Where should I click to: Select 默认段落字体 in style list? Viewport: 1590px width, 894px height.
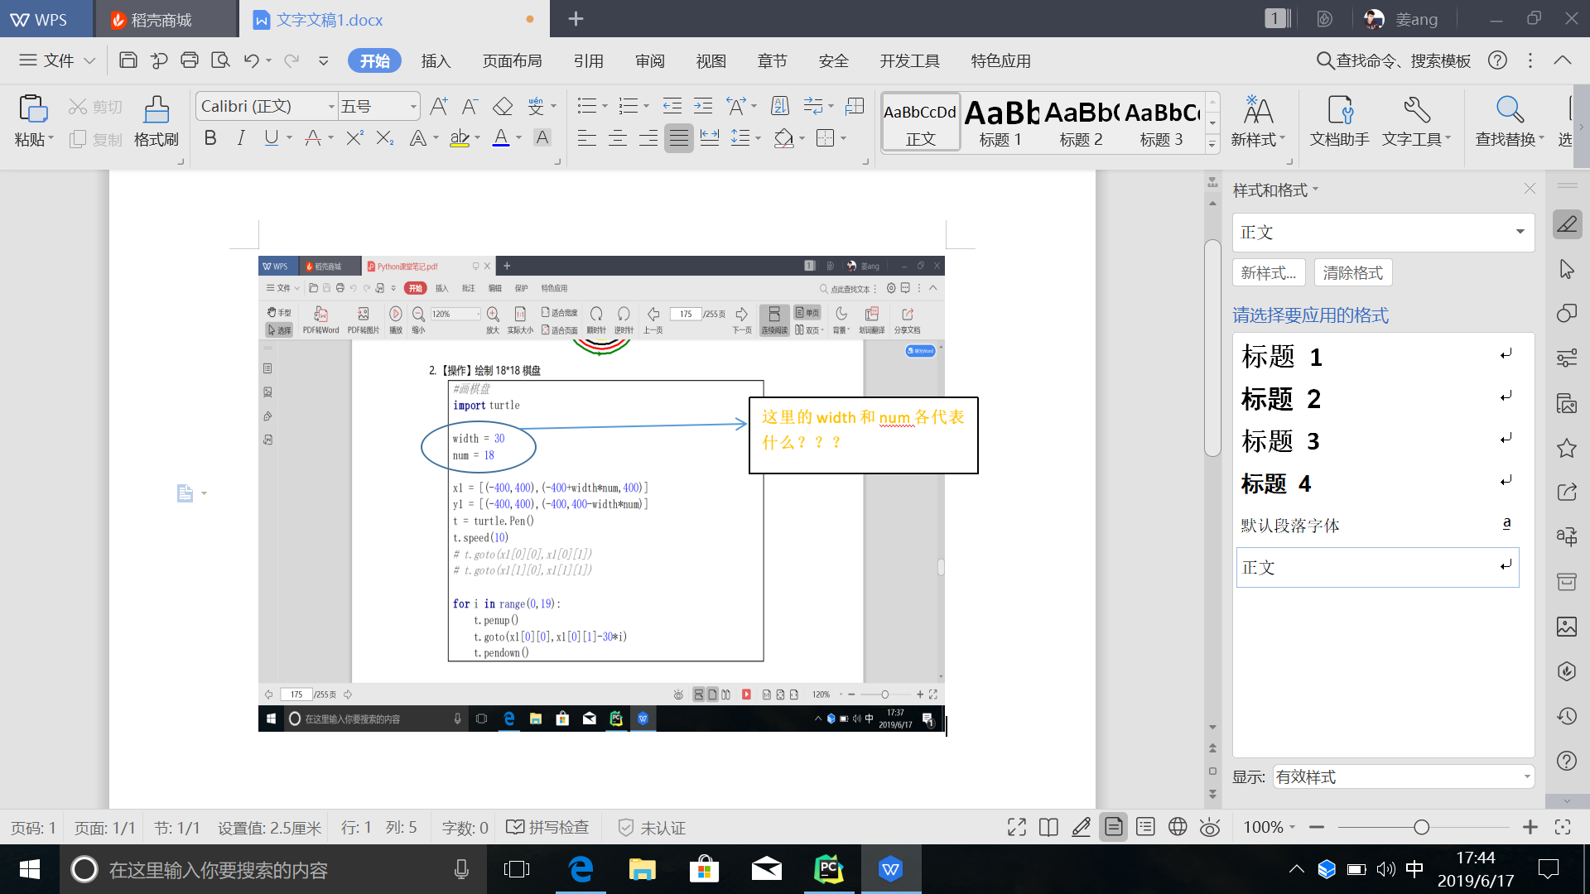coord(1379,525)
